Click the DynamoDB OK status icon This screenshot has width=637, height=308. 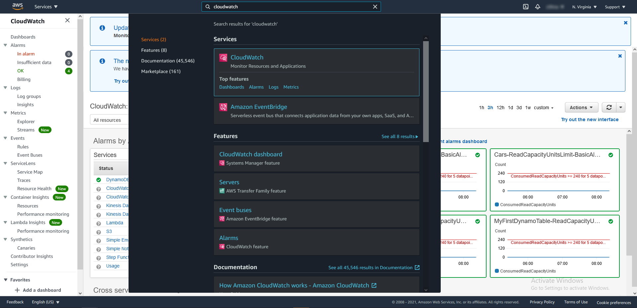tap(99, 180)
